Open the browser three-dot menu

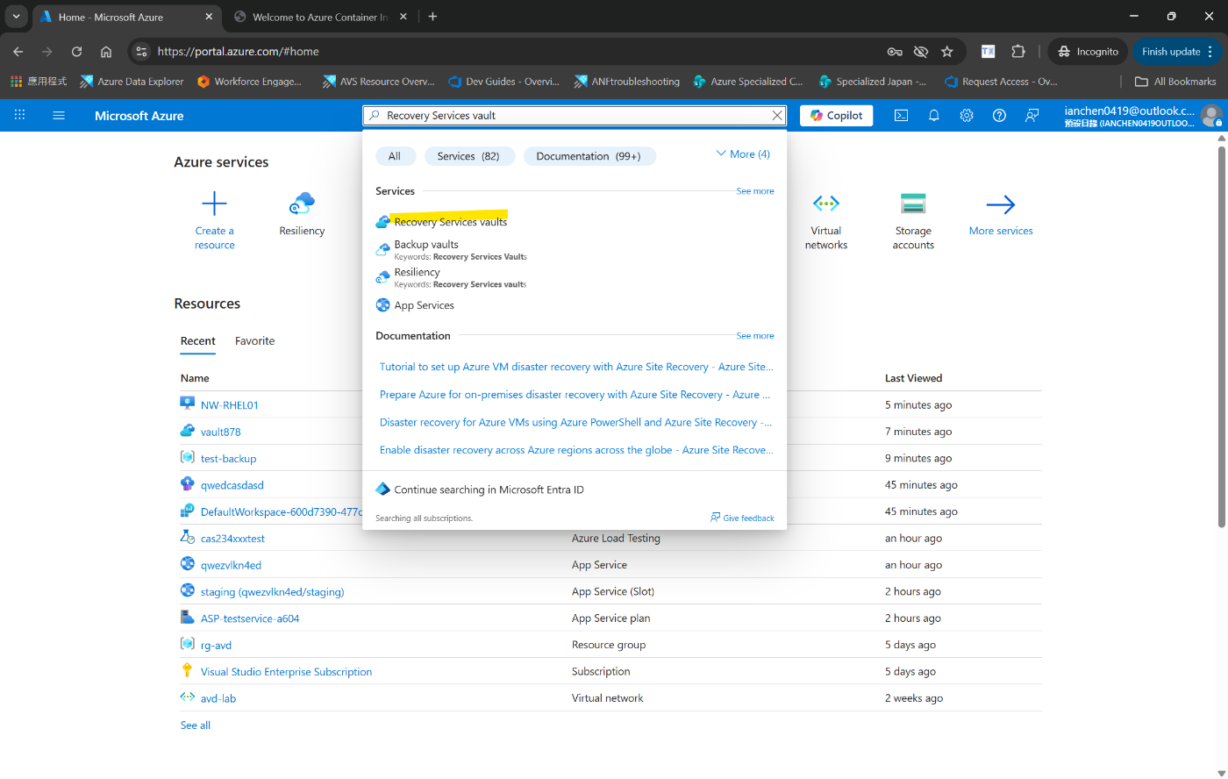1211,52
